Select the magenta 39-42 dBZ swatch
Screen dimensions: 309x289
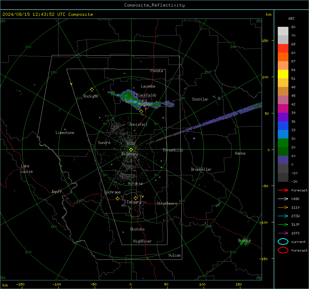click(x=283, y=109)
